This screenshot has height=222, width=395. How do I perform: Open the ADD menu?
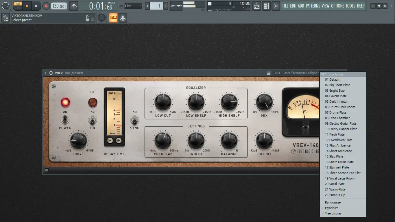(x=301, y=6)
